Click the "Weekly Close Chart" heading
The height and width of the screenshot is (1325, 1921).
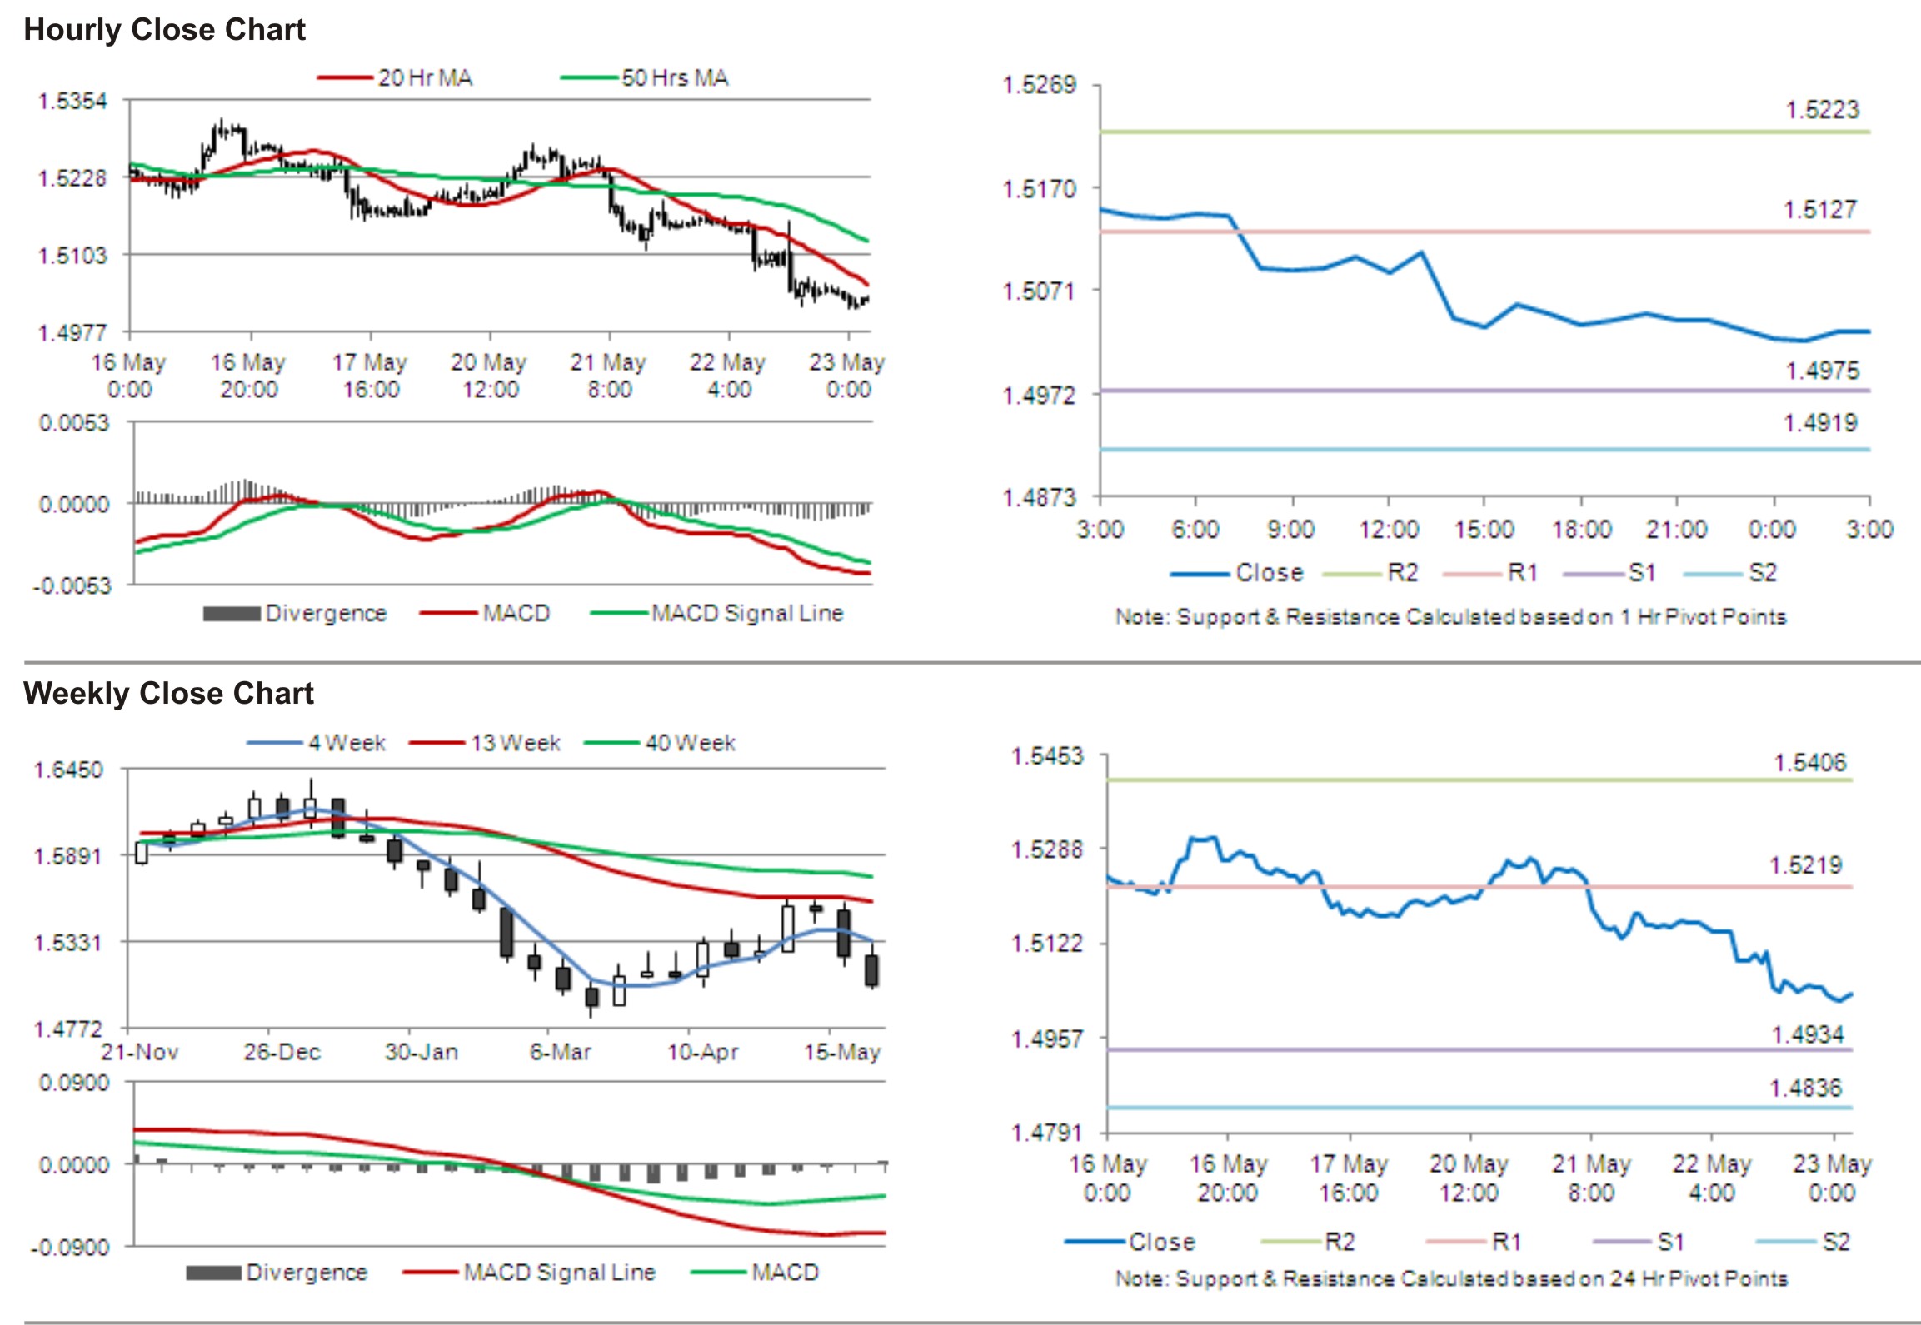[x=168, y=693]
